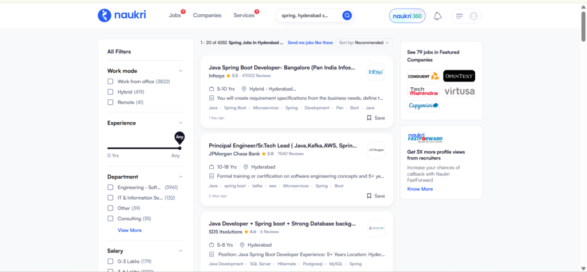This screenshot has width=587, height=272.
Task: Check the IT & Information Security filter
Action: (111, 198)
